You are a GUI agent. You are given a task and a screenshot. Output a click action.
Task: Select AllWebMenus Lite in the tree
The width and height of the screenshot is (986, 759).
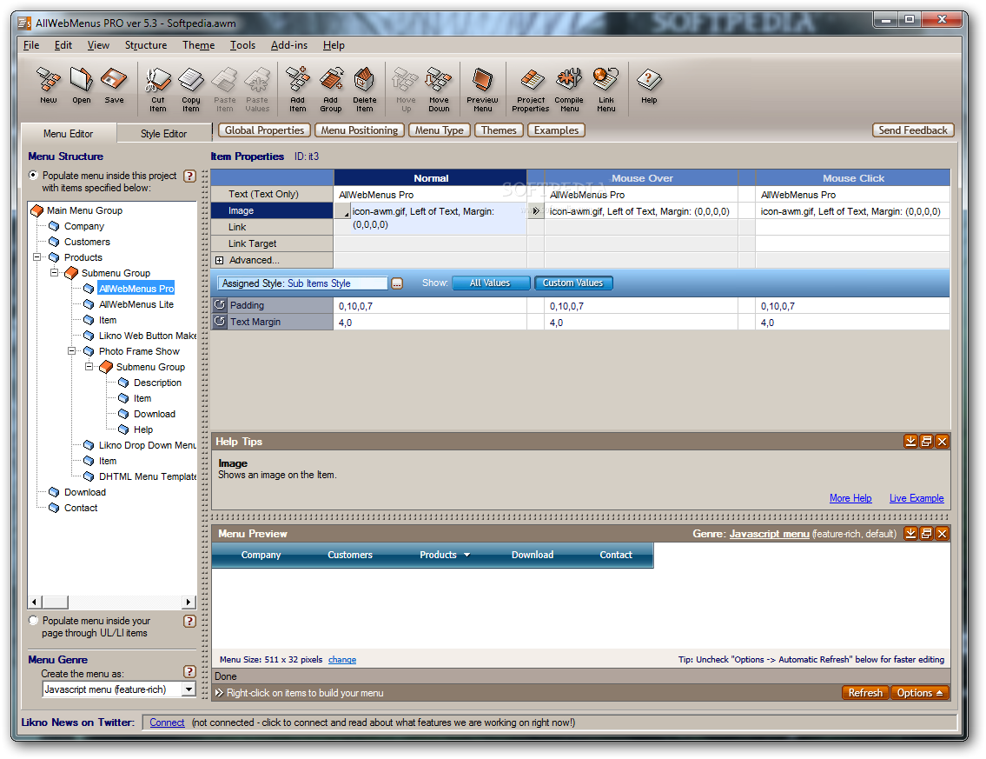[x=136, y=304]
